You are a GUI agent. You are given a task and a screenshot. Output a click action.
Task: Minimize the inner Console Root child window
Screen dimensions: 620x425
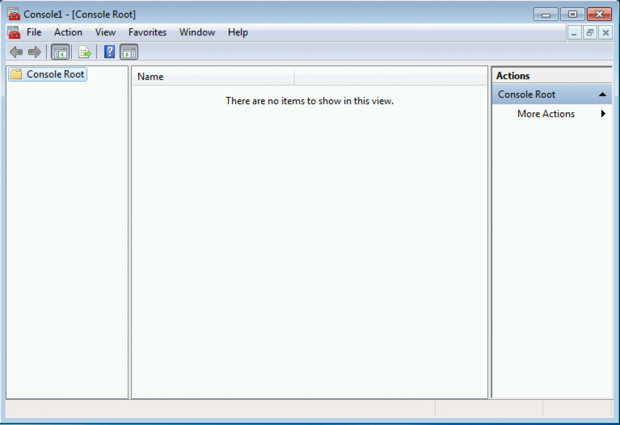[x=575, y=33]
